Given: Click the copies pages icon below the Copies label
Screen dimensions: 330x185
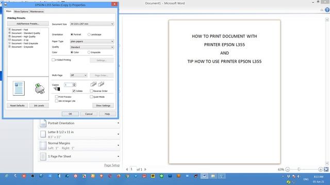Looking at the screenshot, I should [57, 89].
